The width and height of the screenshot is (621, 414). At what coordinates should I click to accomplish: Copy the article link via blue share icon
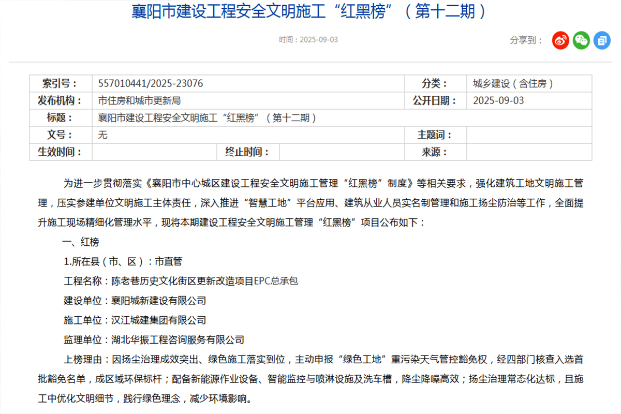pos(602,39)
